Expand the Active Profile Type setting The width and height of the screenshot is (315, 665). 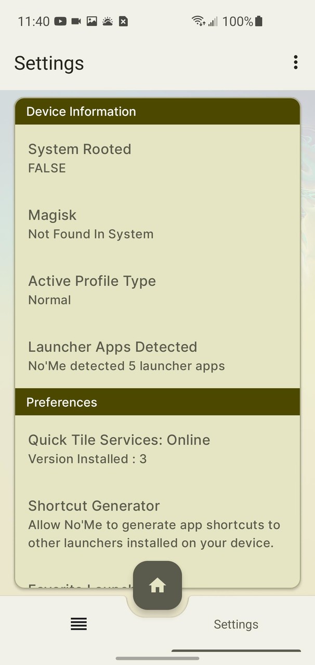click(x=157, y=289)
